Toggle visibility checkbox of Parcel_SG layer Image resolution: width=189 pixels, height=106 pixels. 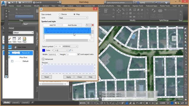coord(9,53)
